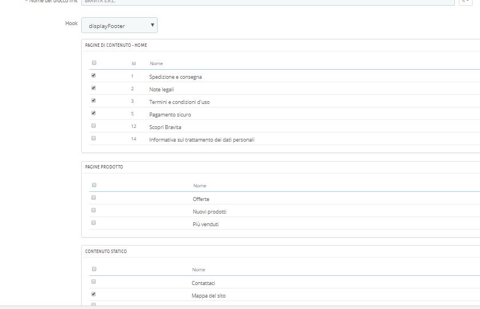
Task: Click the Id column header
Action: pyautogui.click(x=133, y=63)
